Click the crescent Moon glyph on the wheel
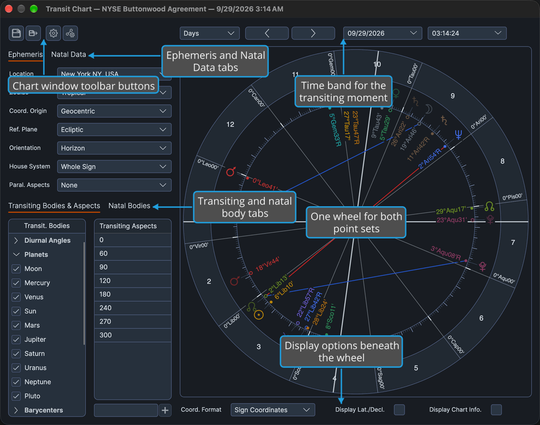Screen dimensions: 540x425 [x=428, y=109]
